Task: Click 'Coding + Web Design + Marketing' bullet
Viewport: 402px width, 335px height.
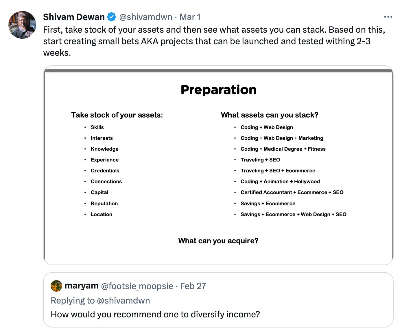Action: point(282,138)
